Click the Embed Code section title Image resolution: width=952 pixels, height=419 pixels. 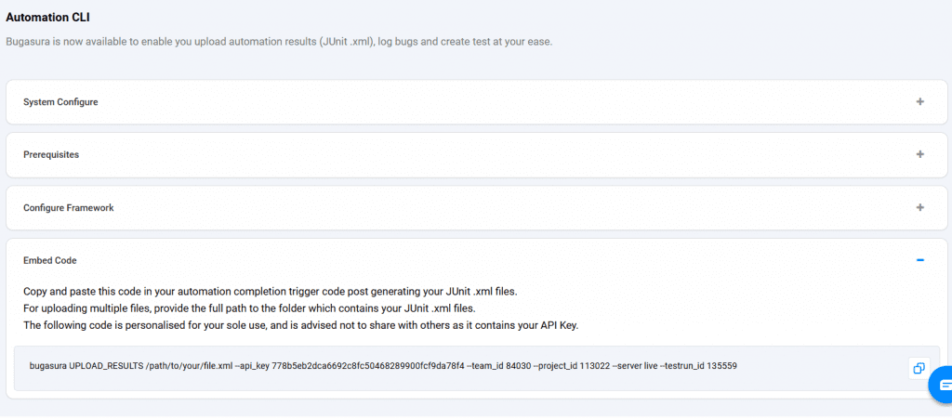pos(50,261)
